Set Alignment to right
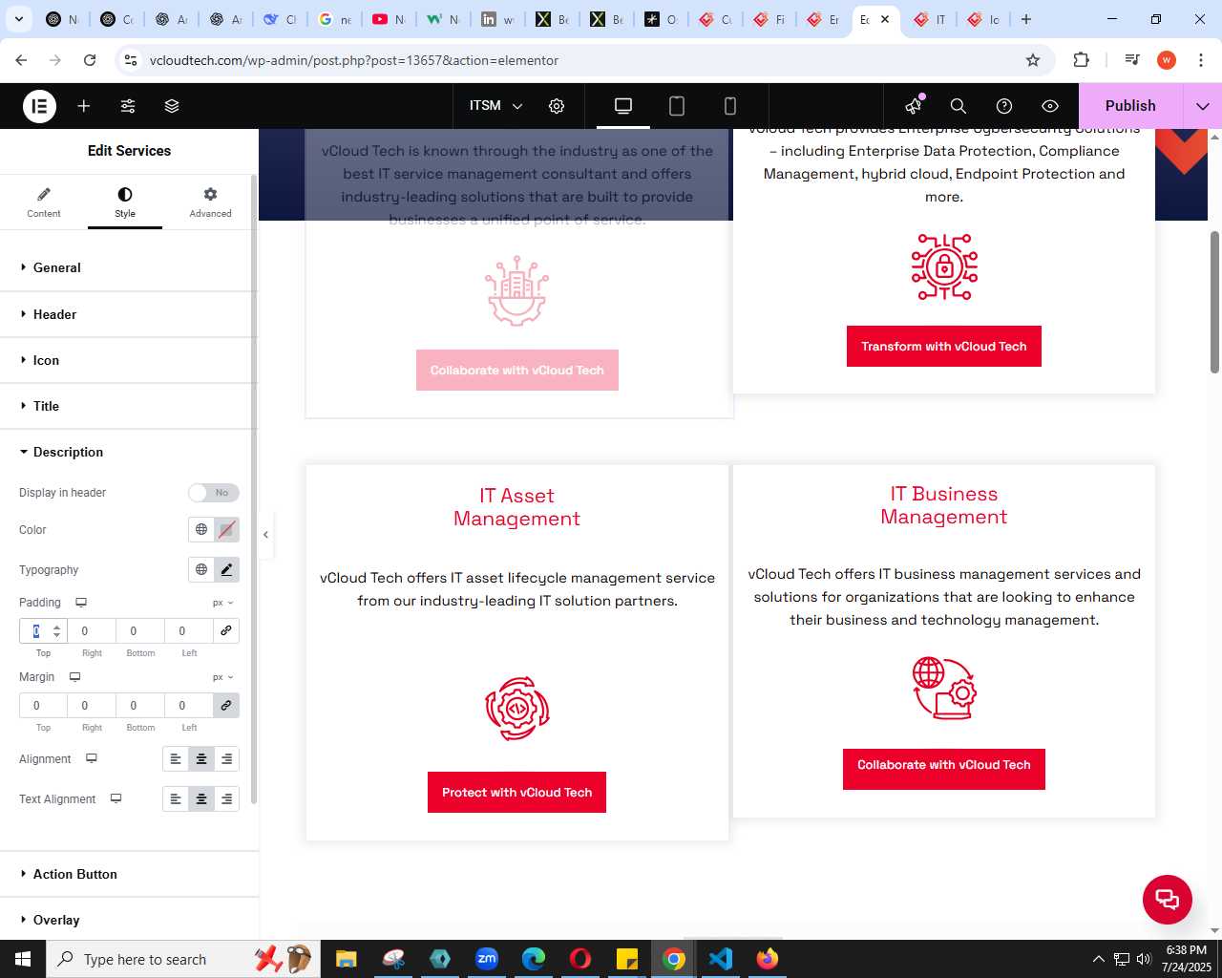Screen dimensions: 1222x978 [x=226, y=759]
